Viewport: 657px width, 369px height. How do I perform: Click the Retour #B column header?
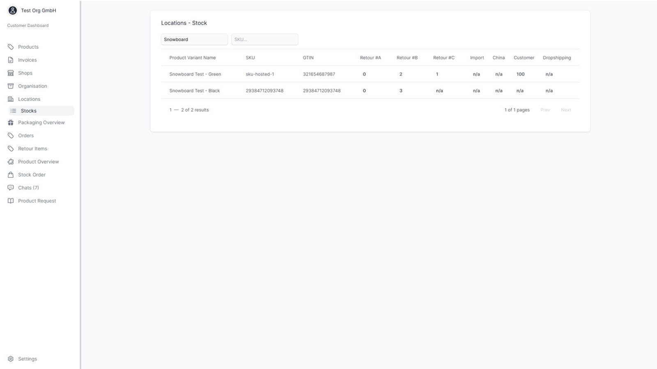point(407,58)
